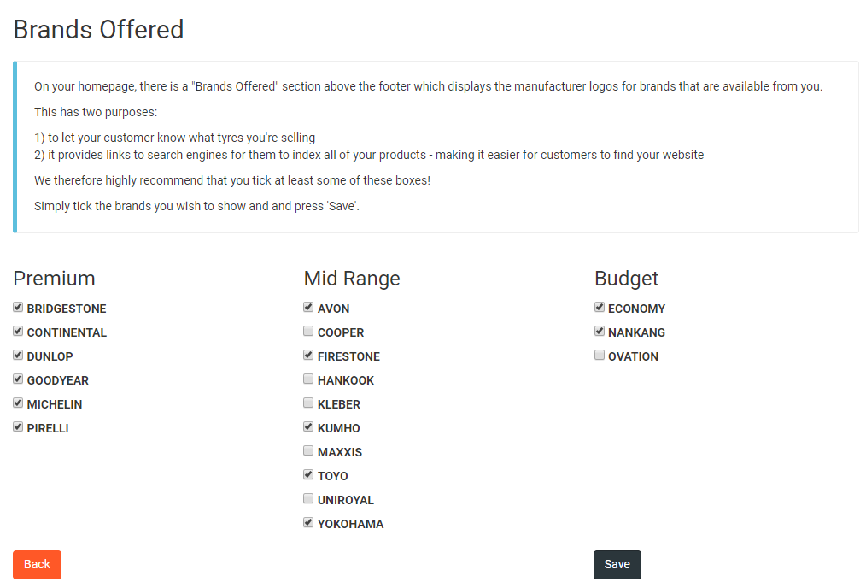Image resolution: width=866 pixels, height=588 pixels.
Task: Untick the KUMHO checkbox
Action: click(x=308, y=426)
